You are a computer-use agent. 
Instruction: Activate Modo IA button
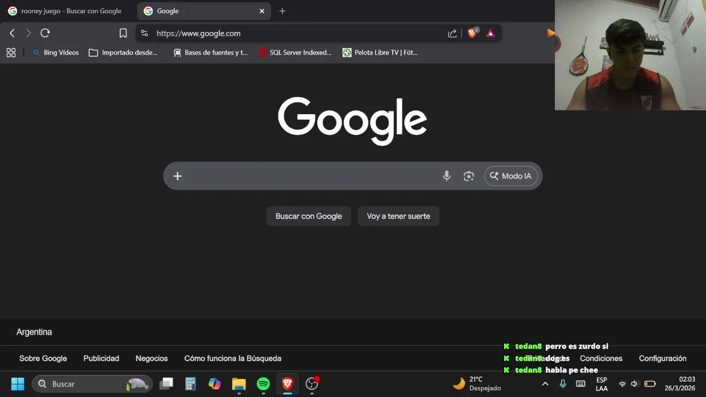point(511,176)
